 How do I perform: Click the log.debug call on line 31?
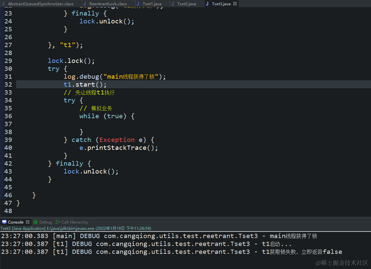pos(115,77)
